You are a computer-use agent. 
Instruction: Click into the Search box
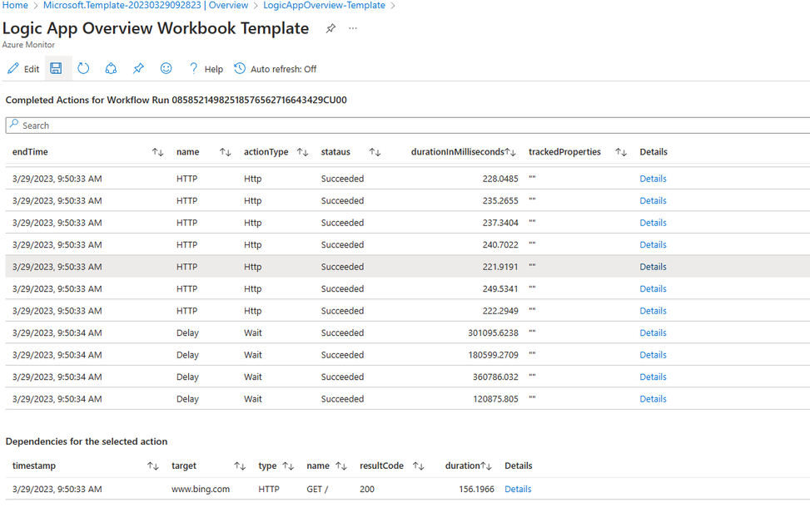click(x=408, y=126)
